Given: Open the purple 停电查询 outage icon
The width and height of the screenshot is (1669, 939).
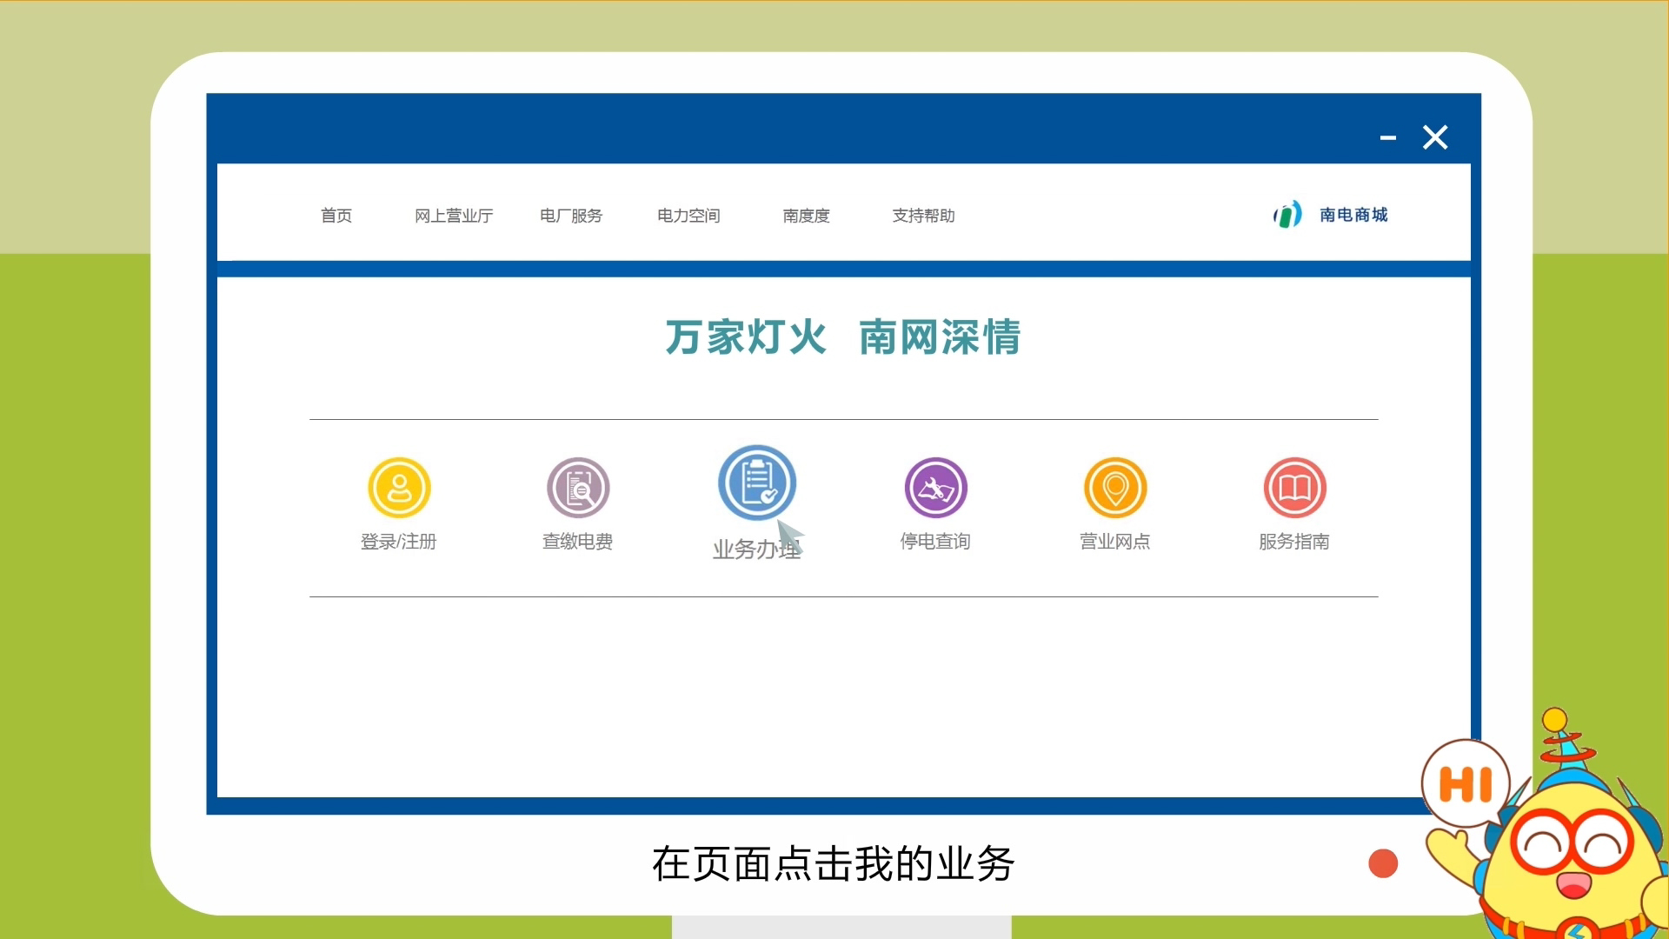Looking at the screenshot, I should click(x=936, y=488).
